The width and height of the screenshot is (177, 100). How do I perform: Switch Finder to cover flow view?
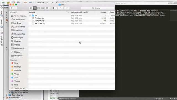pos(42,8)
